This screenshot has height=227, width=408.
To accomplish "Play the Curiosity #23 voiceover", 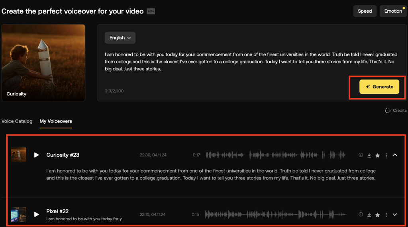I will [37, 155].
